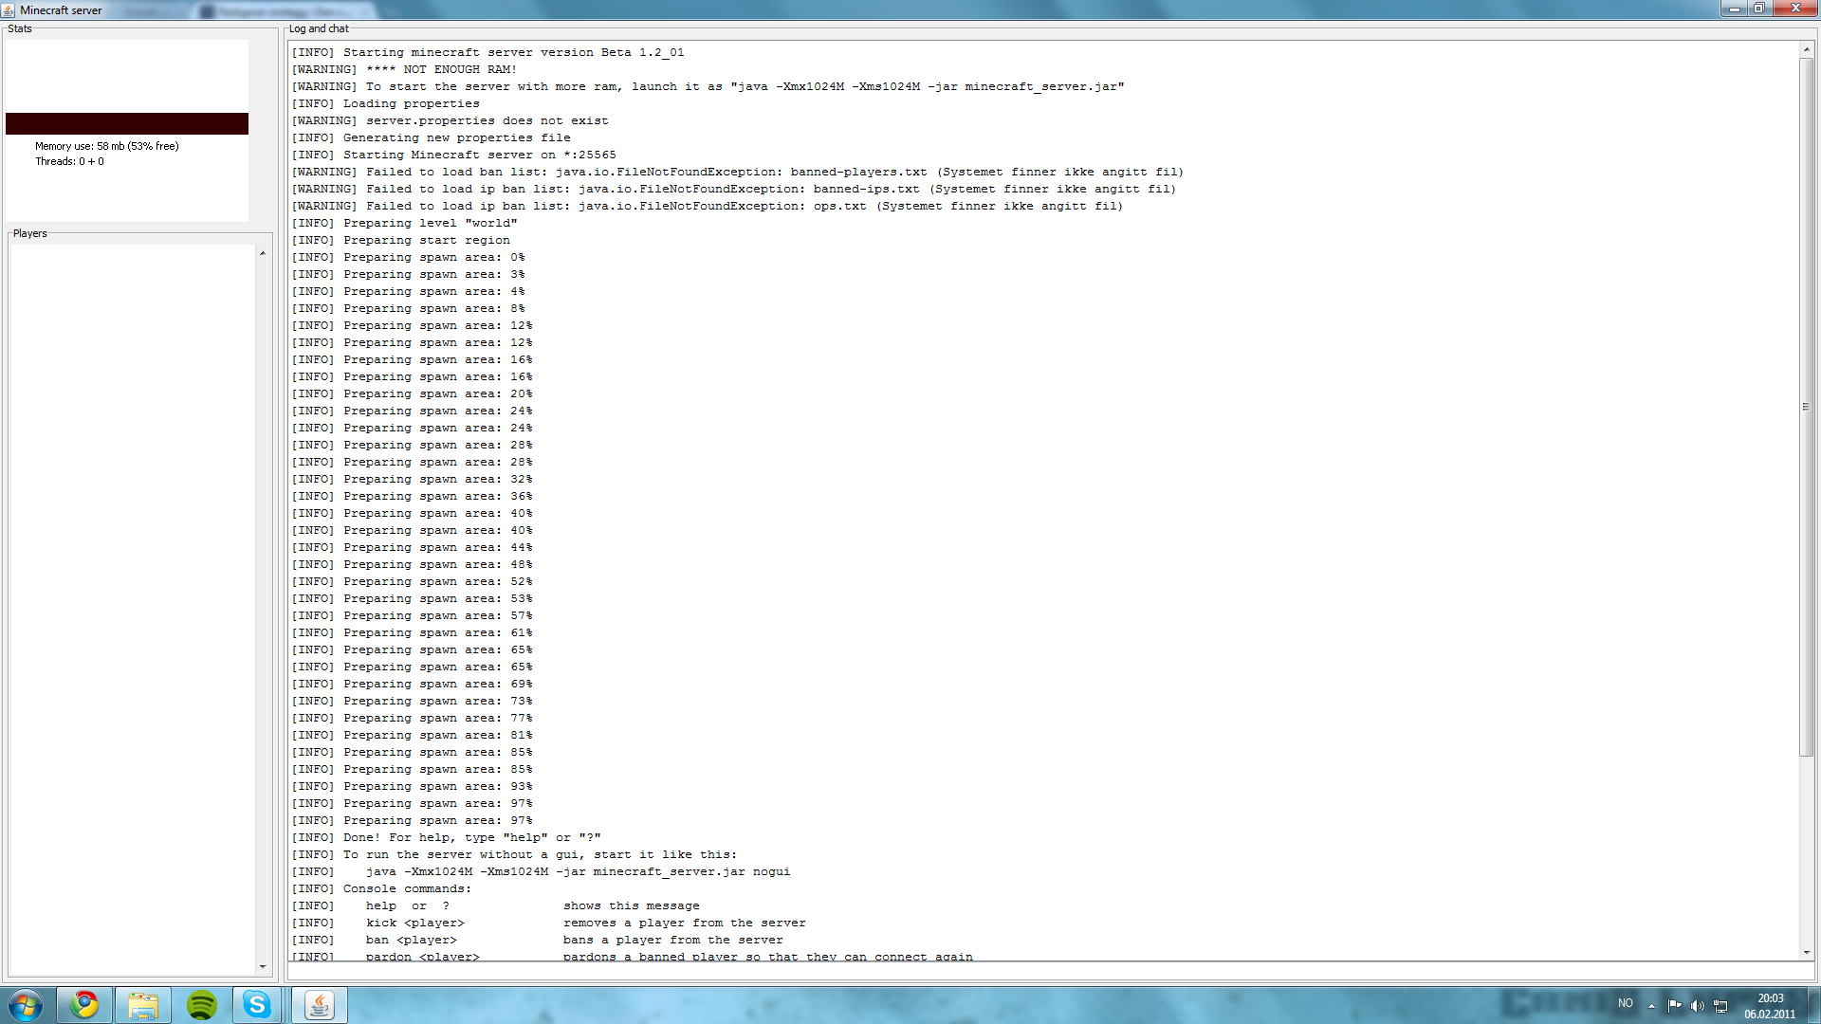Click the 'Preparing start region' line
1821x1024 pixels.
401,240
